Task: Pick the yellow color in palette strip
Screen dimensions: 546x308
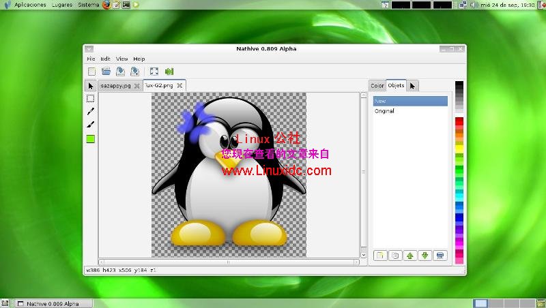Action: [459, 149]
